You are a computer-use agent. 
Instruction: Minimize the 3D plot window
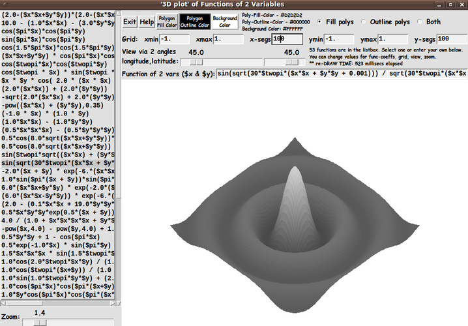[439, 5]
